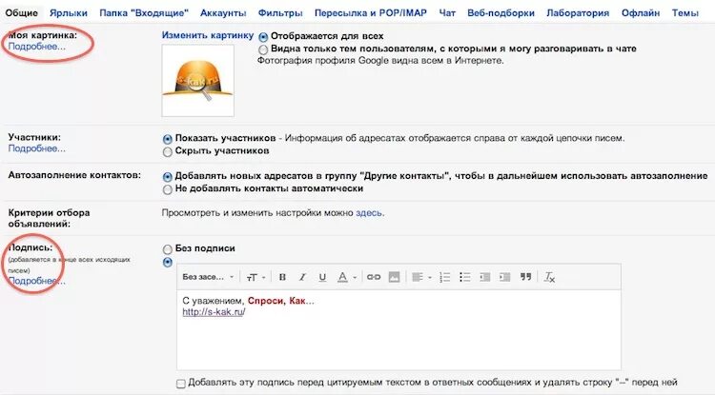Click the http://s-kak.ru/ link in signature

tap(214, 312)
